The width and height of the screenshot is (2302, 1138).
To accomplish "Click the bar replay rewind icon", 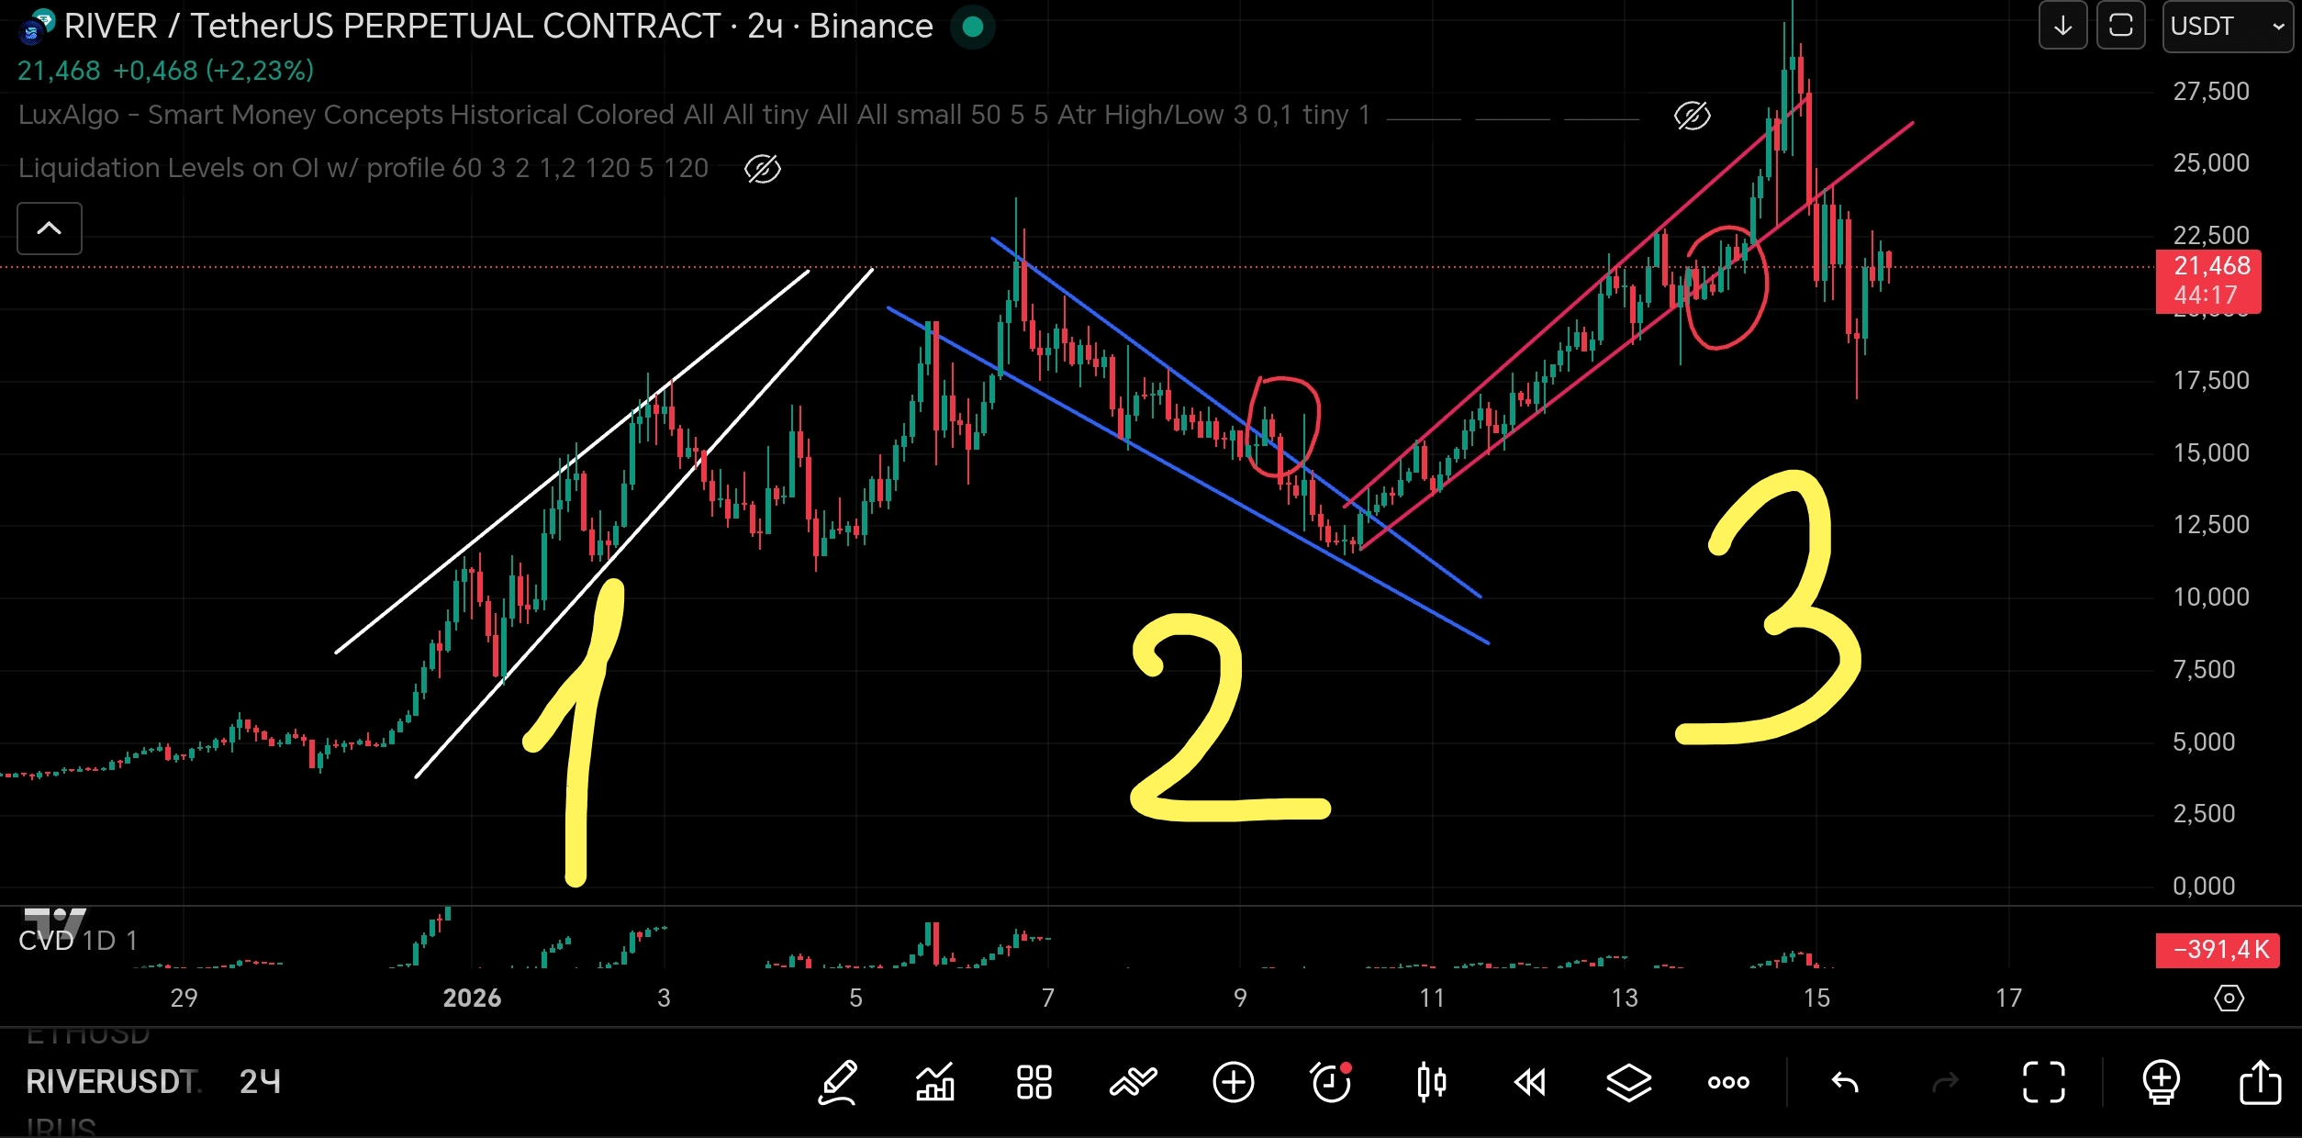I will click(1529, 1082).
